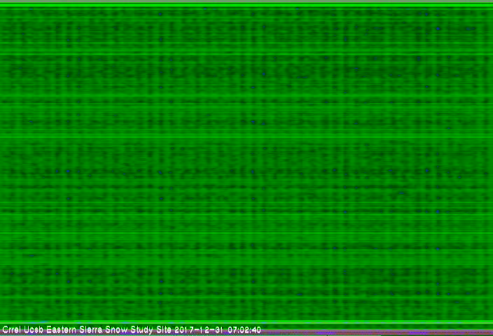Click the seconds value "40" in timestamp

pos(256,330)
